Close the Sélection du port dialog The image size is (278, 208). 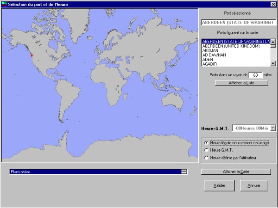273,5
